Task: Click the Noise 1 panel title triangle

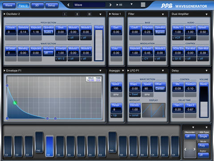Action: point(110,14)
